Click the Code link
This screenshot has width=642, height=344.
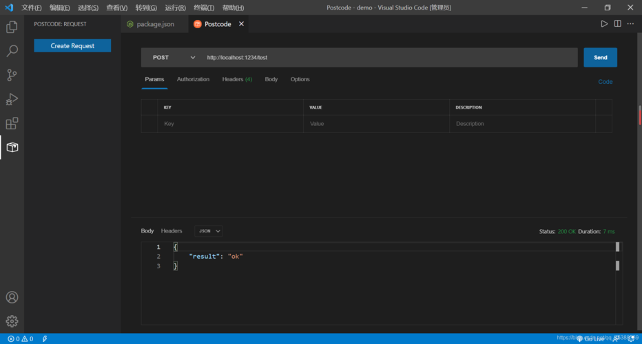click(x=605, y=82)
